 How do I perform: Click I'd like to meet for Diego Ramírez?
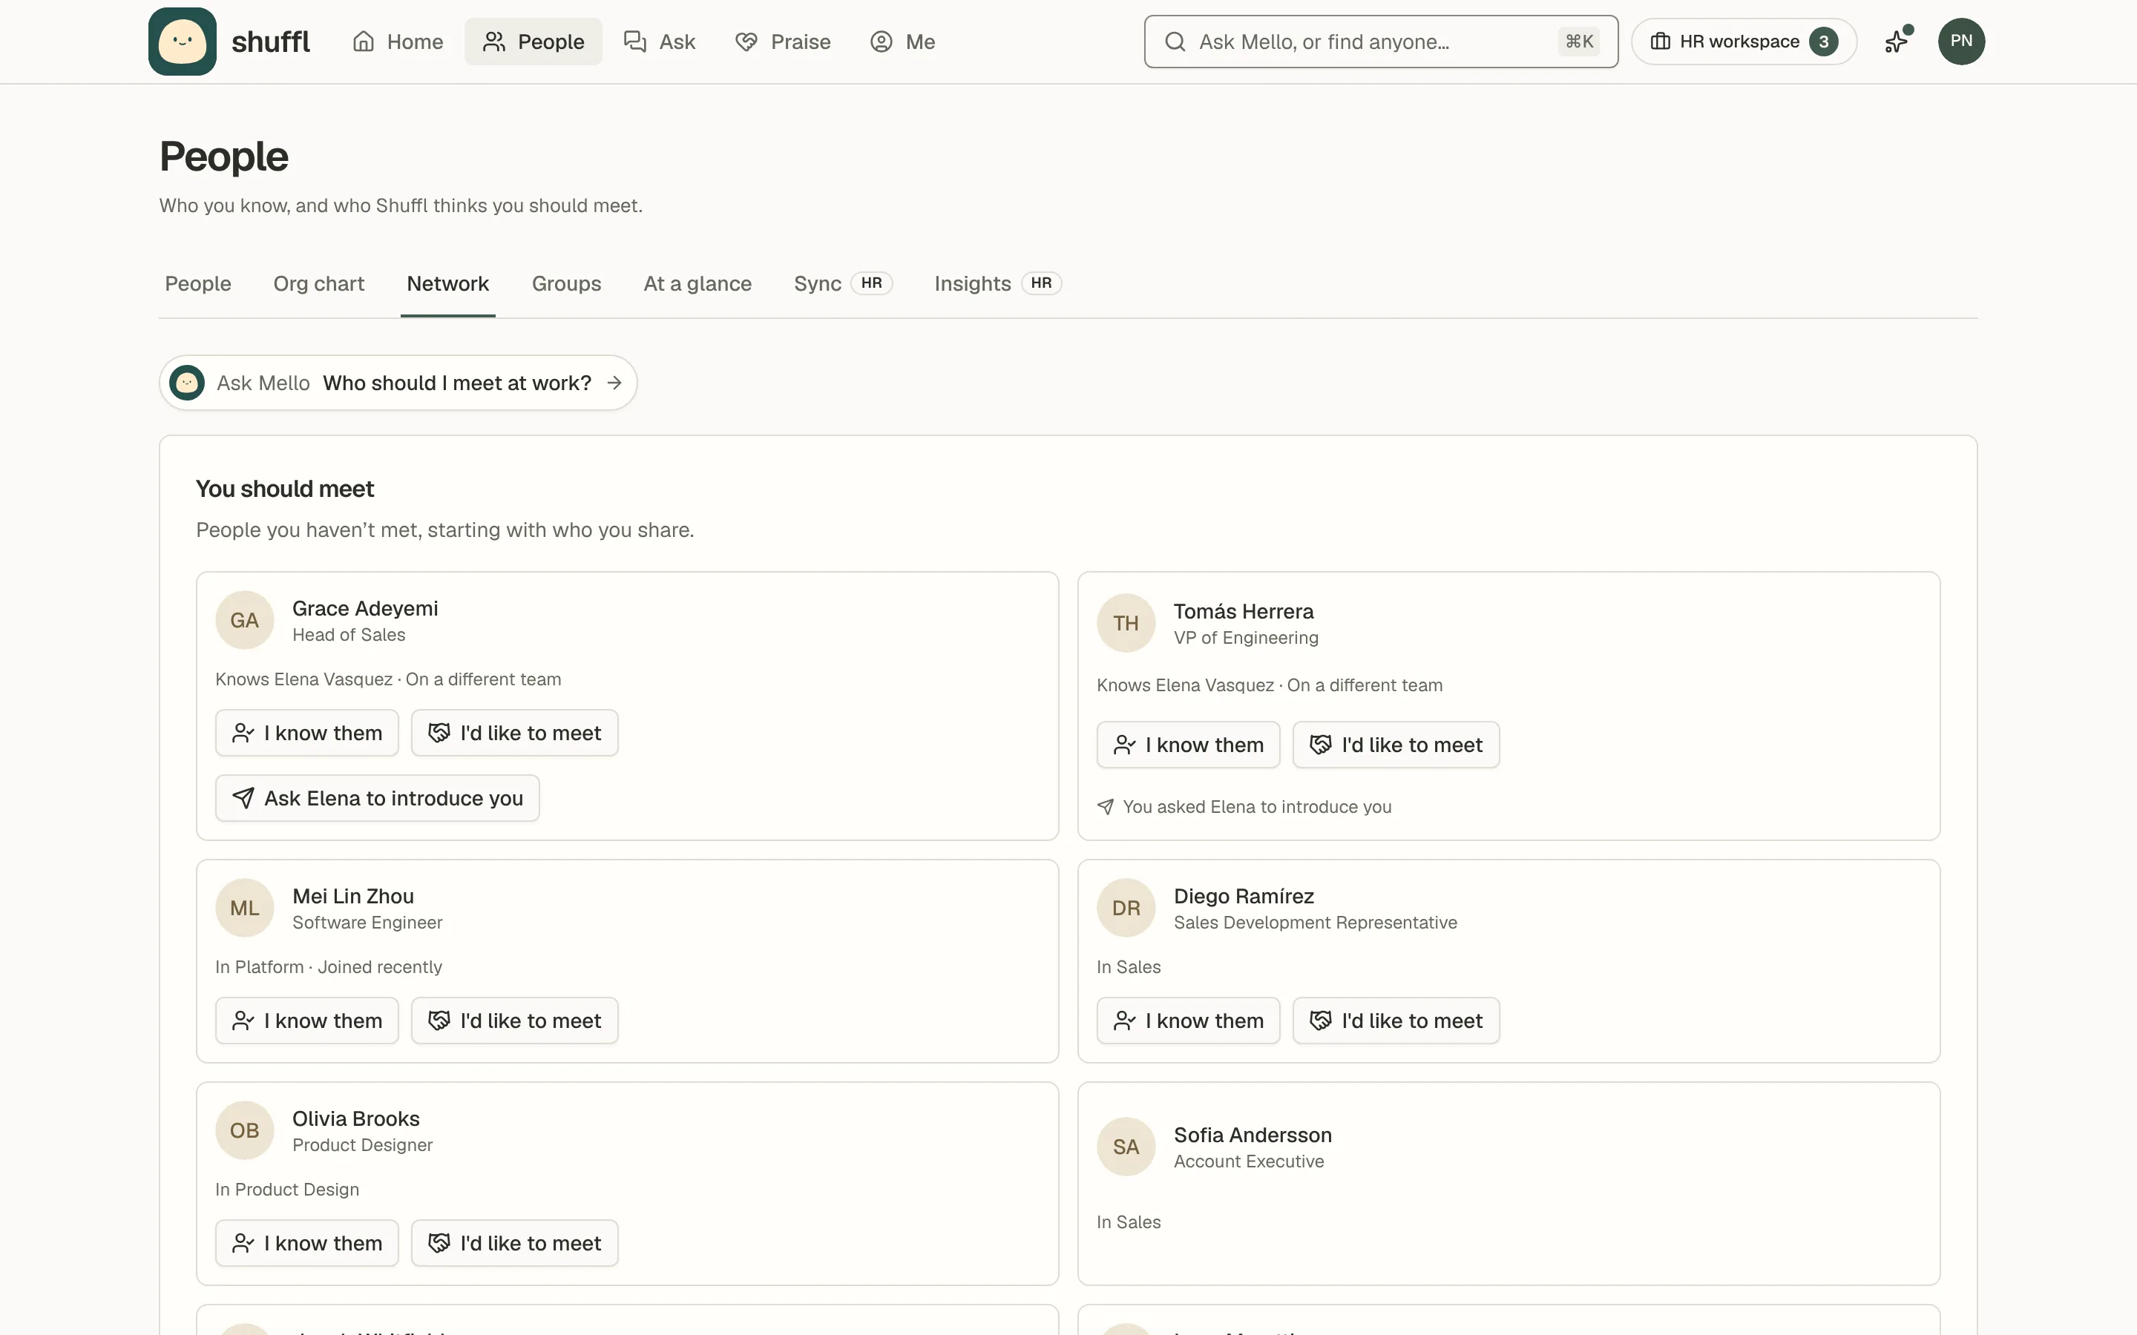[x=1396, y=1021]
